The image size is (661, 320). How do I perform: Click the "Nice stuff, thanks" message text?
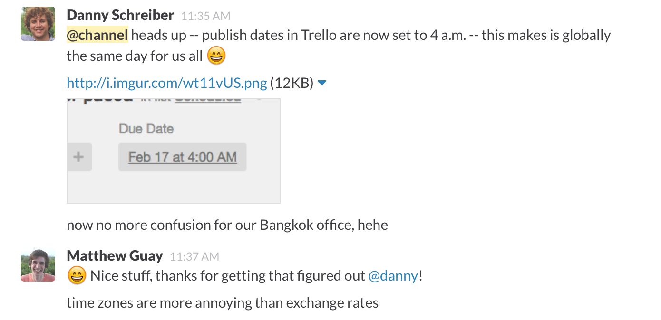(227, 275)
